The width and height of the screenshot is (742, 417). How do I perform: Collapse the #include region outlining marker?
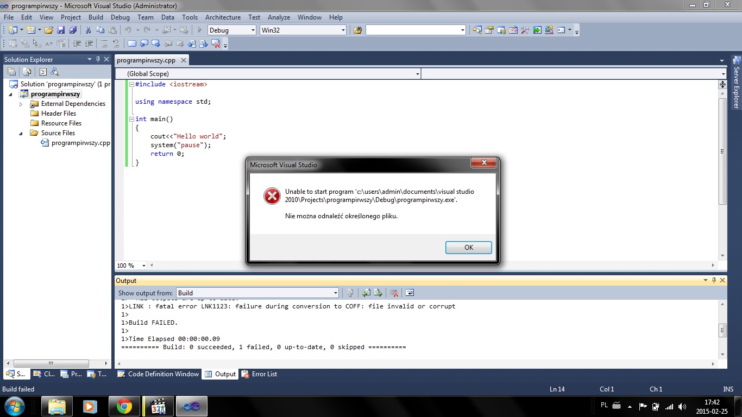click(131, 84)
